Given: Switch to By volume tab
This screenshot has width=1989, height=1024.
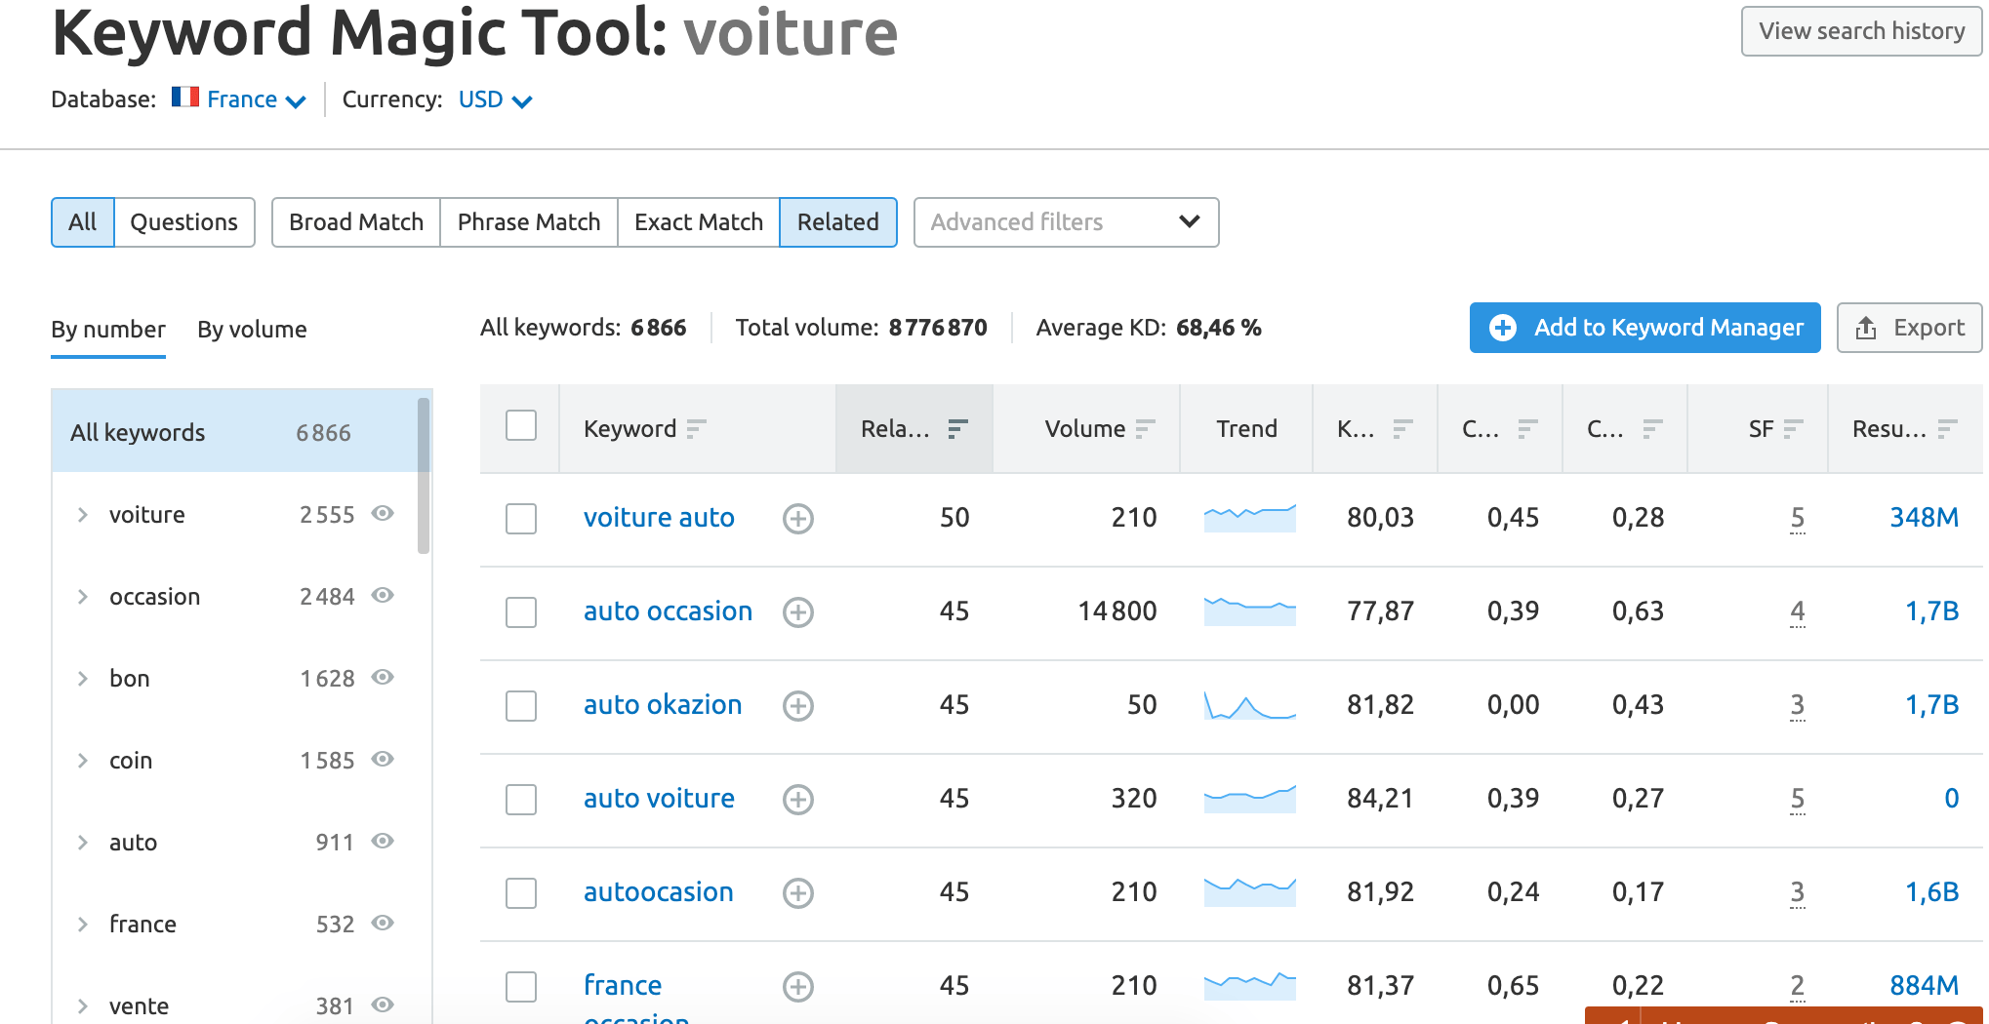Looking at the screenshot, I should tap(252, 330).
